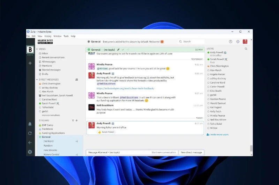The width and height of the screenshot is (279, 185).
Task: Select the Funding/Applications stream
Action: point(53,133)
